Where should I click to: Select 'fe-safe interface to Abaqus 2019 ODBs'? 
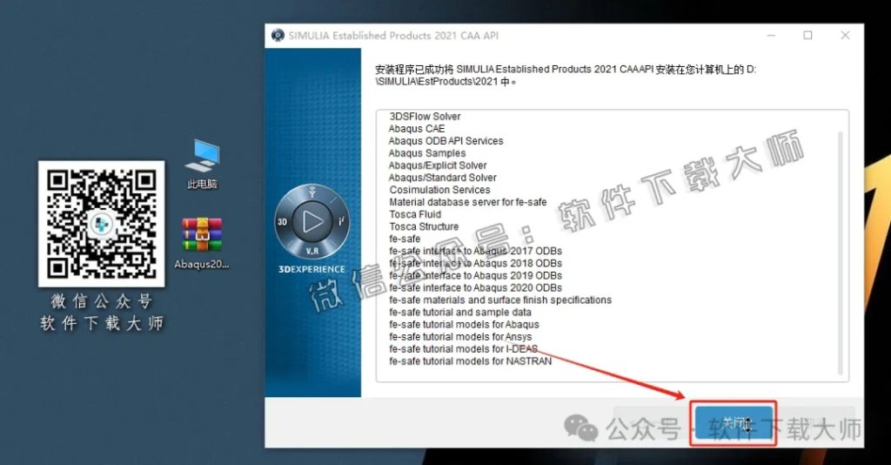pyautogui.click(x=476, y=276)
